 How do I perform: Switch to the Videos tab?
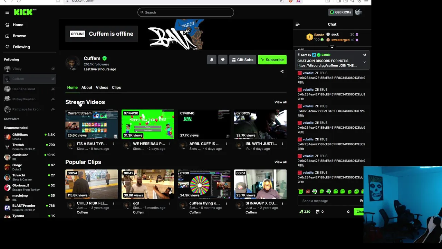[x=102, y=87]
